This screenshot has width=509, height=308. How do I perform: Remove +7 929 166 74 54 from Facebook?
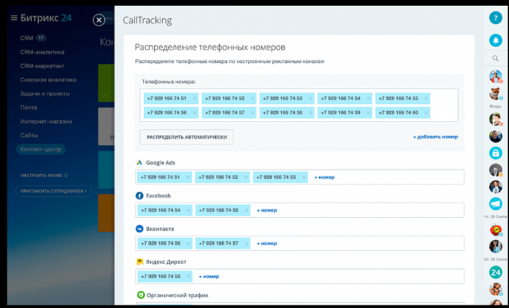188,210
